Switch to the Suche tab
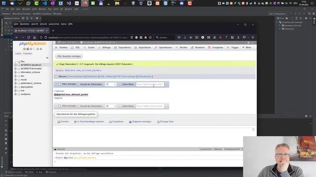 [x=89, y=48]
